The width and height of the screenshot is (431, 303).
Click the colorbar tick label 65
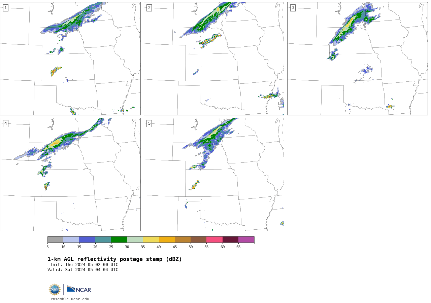click(x=238, y=247)
